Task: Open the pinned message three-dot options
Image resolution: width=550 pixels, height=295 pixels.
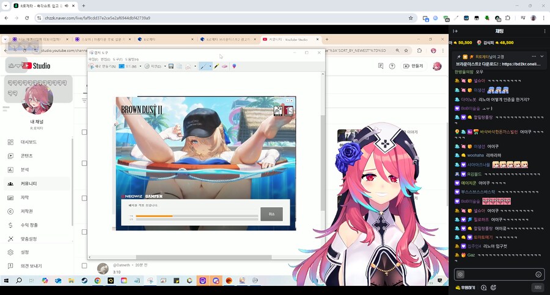Action: (534, 56)
